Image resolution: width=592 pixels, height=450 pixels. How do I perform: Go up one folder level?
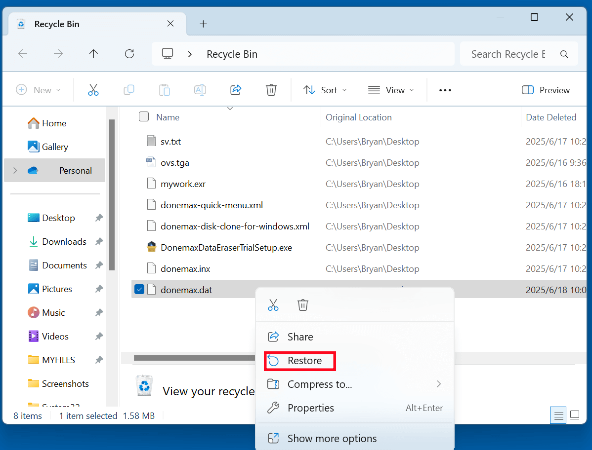point(94,54)
